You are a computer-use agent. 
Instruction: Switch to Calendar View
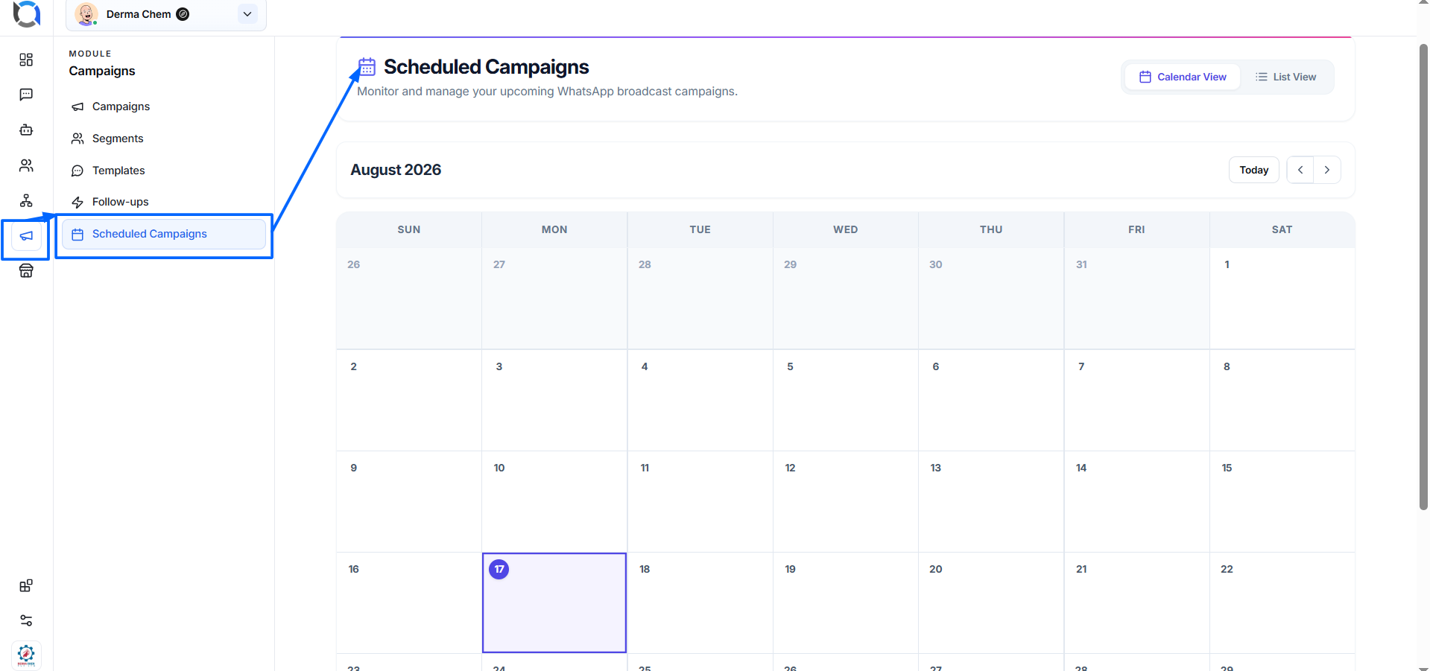[1183, 77]
